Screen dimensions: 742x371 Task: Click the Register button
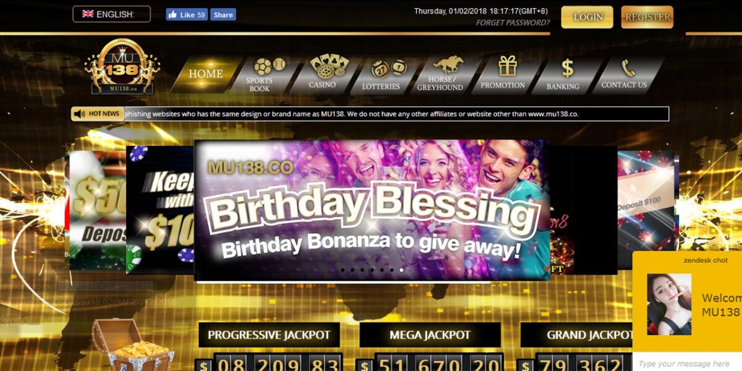point(647,17)
